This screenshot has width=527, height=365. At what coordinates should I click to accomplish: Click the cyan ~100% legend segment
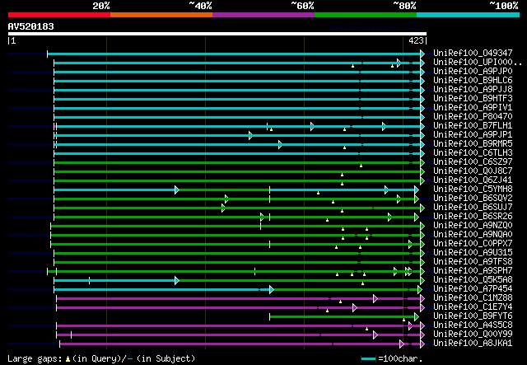[x=467, y=15]
